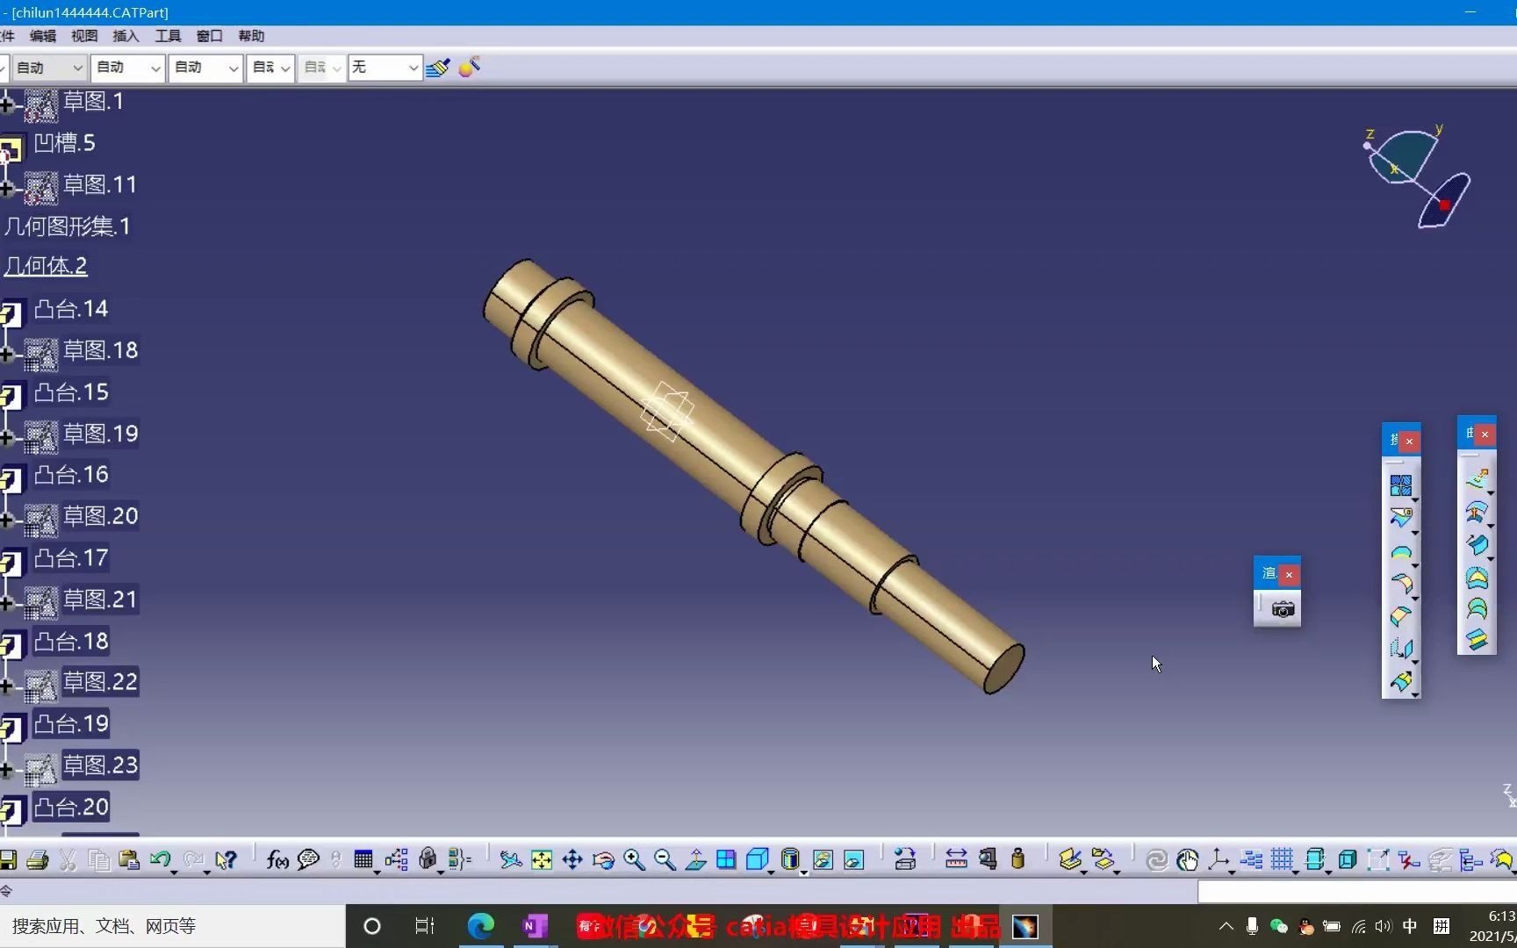Open the 无 dropdown in top toolbar
The image size is (1517, 948).
coord(385,68)
